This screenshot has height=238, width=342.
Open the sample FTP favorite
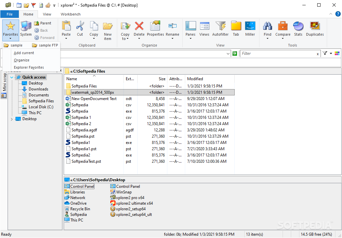point(45,45)
